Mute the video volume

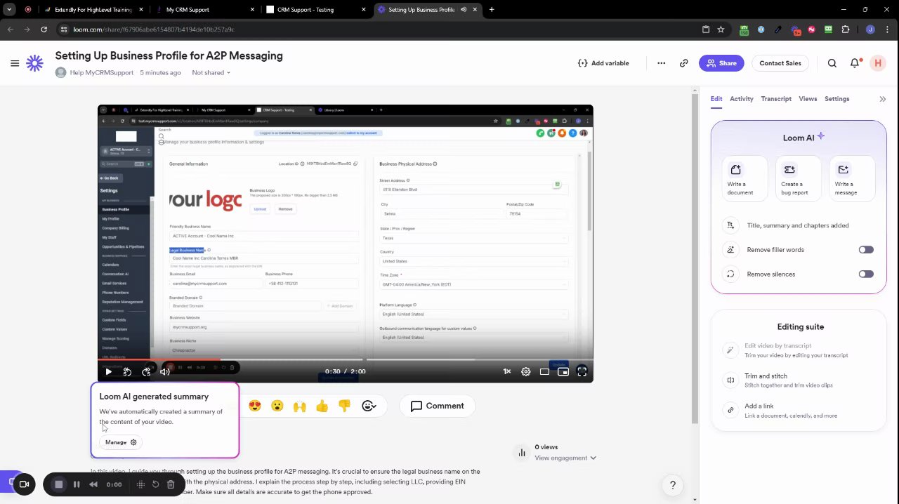(165, 372)
